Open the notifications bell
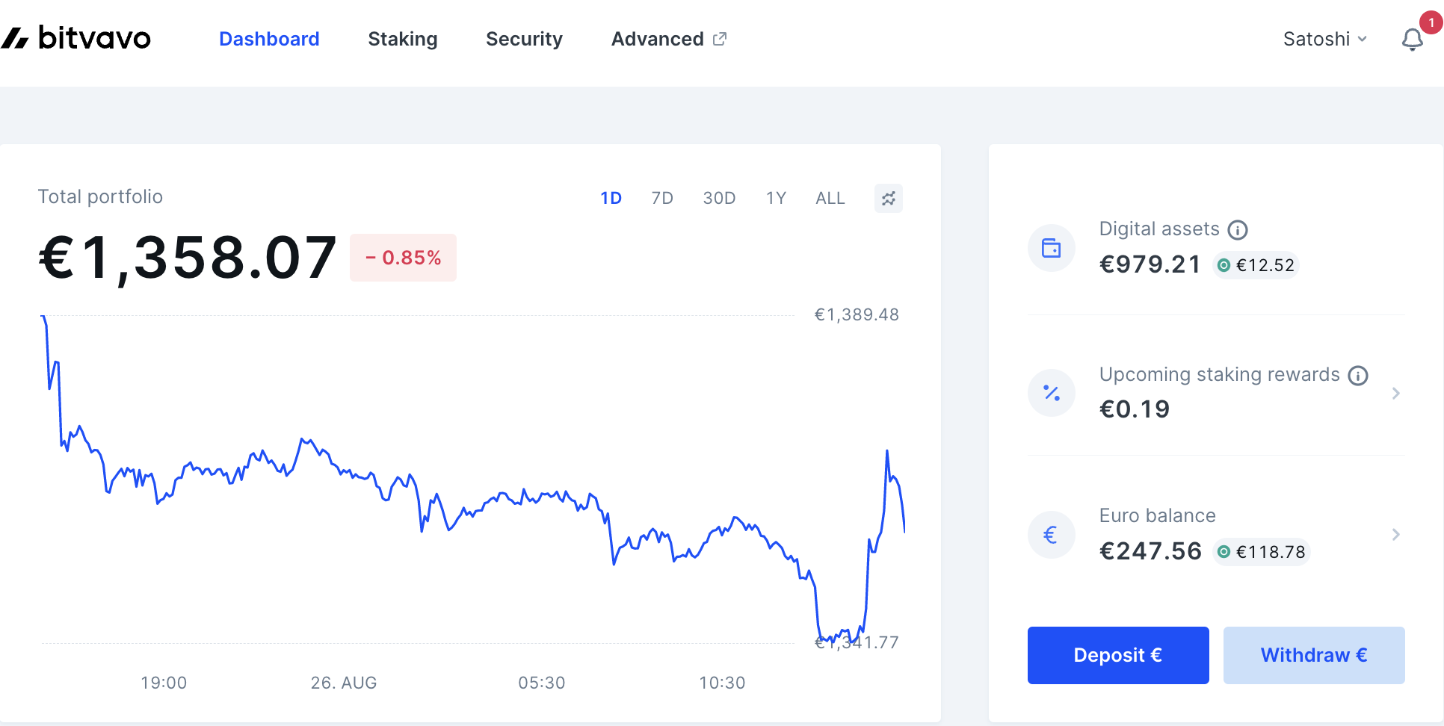 click(x=1412, y=39)
